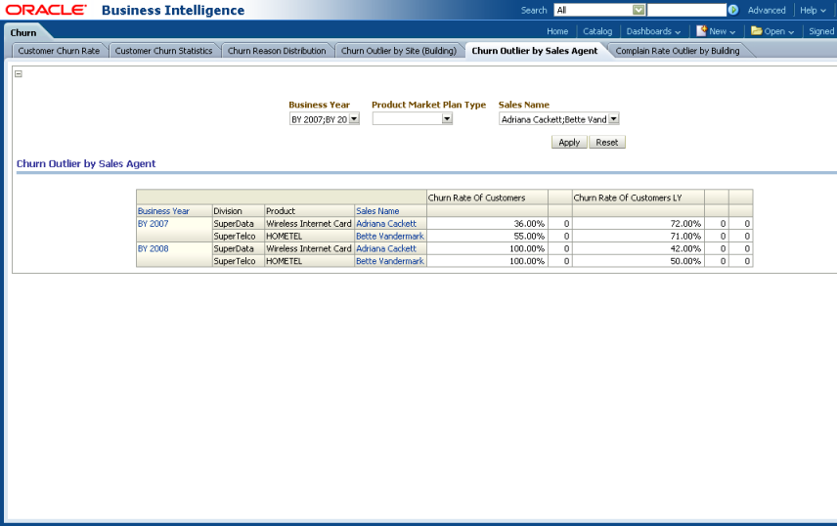Click the Open folder icon
The height and width of the screenshot is (526, 837).
[757, 31]
